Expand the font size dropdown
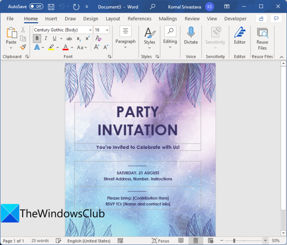This screenshot has width=287, height=245. pyautogui.click(x=107, y=30)
